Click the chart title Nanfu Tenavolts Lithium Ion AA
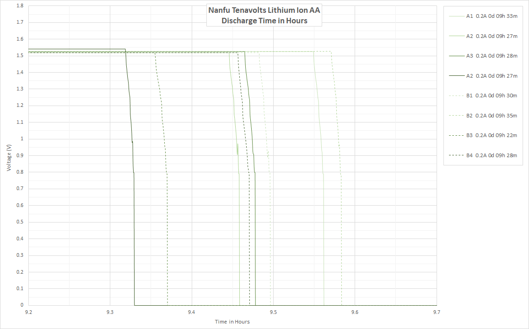 (x=264, y=10)
